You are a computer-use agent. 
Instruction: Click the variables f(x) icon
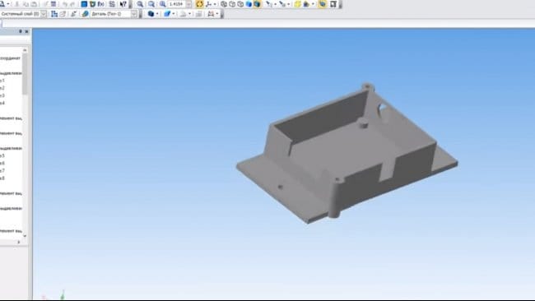pyautogui.click(x=101, y=4)
